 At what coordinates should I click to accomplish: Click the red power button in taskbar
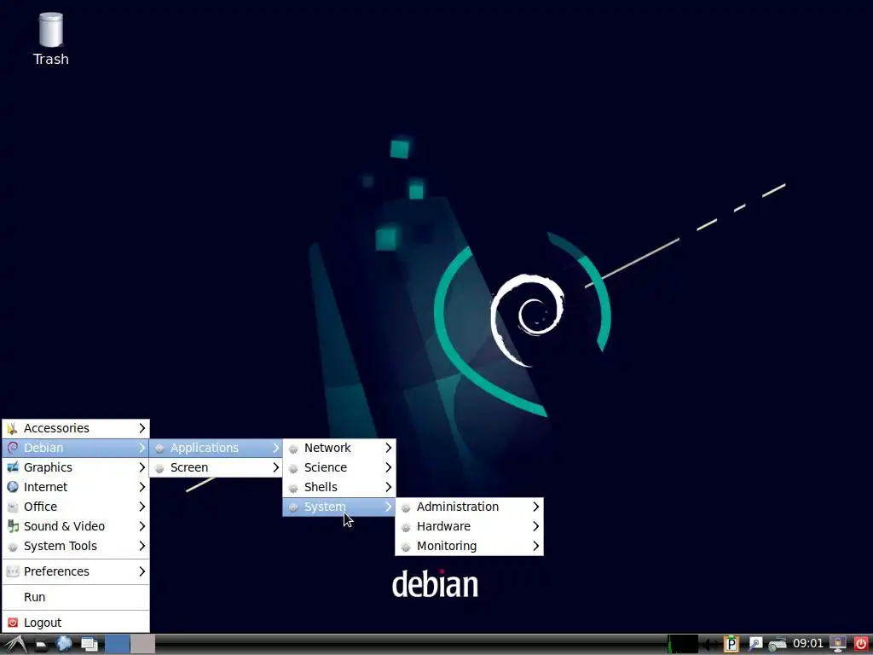(x=861, y=645)
